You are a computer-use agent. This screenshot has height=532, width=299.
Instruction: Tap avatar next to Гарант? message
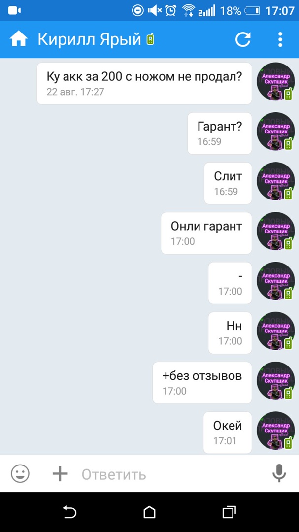275,132
